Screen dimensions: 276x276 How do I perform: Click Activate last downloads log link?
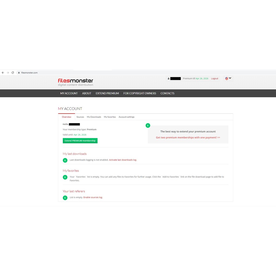123,160
